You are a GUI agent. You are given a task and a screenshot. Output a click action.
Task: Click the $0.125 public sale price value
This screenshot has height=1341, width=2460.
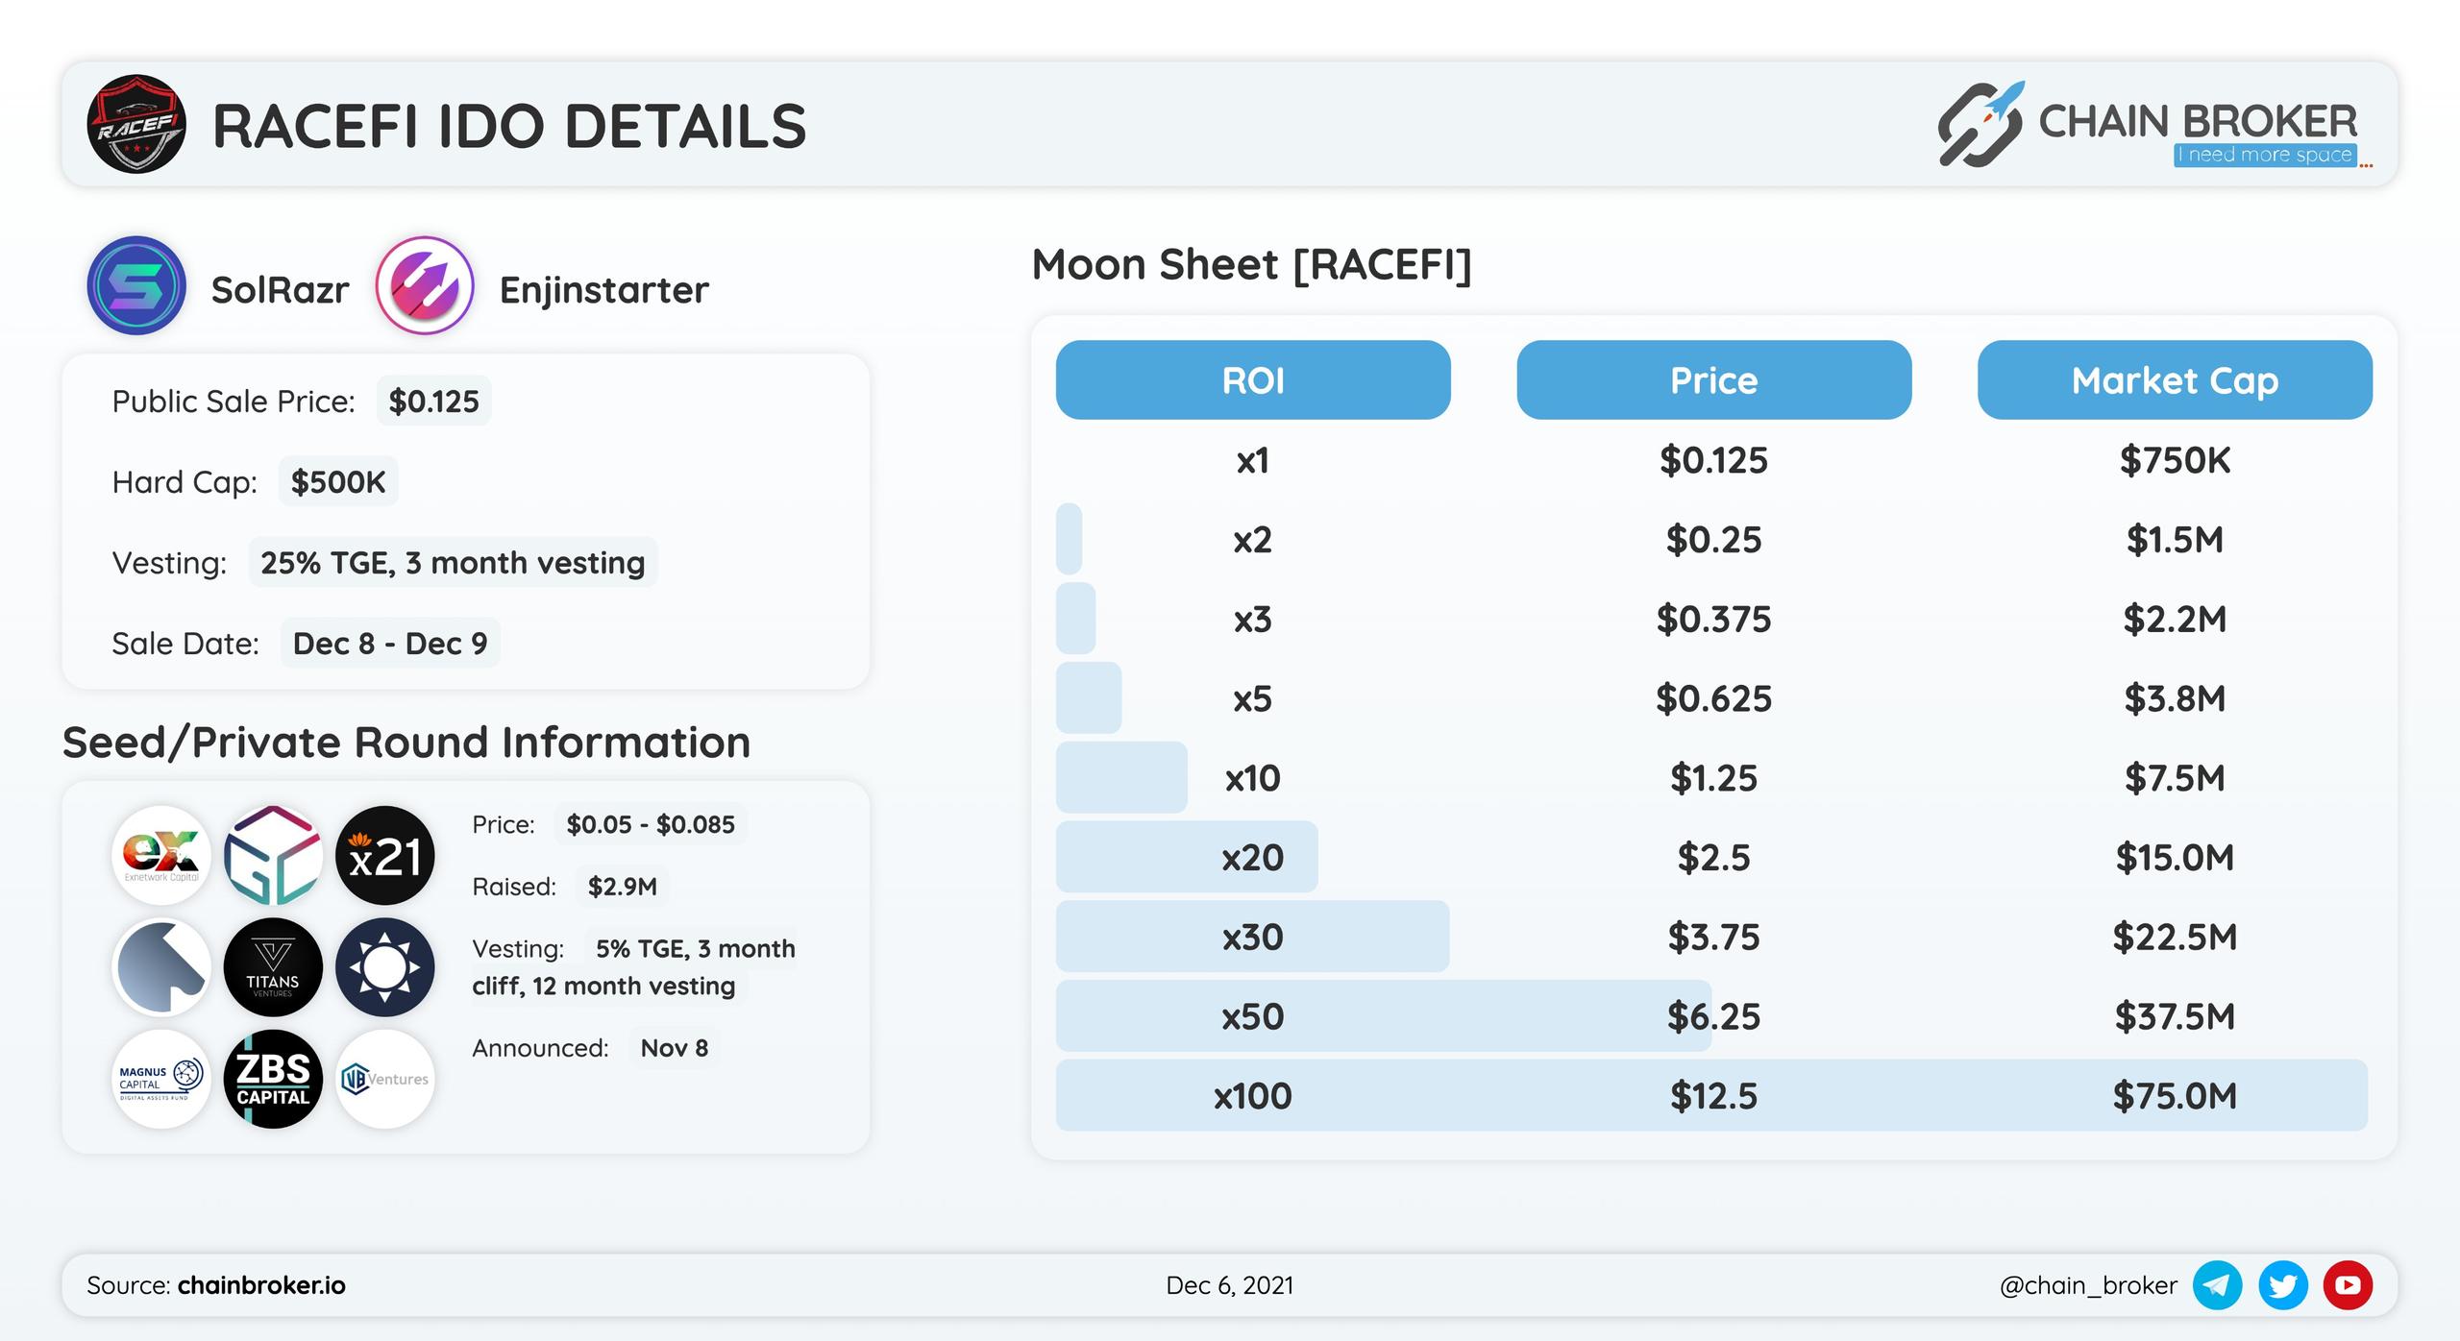433,401
